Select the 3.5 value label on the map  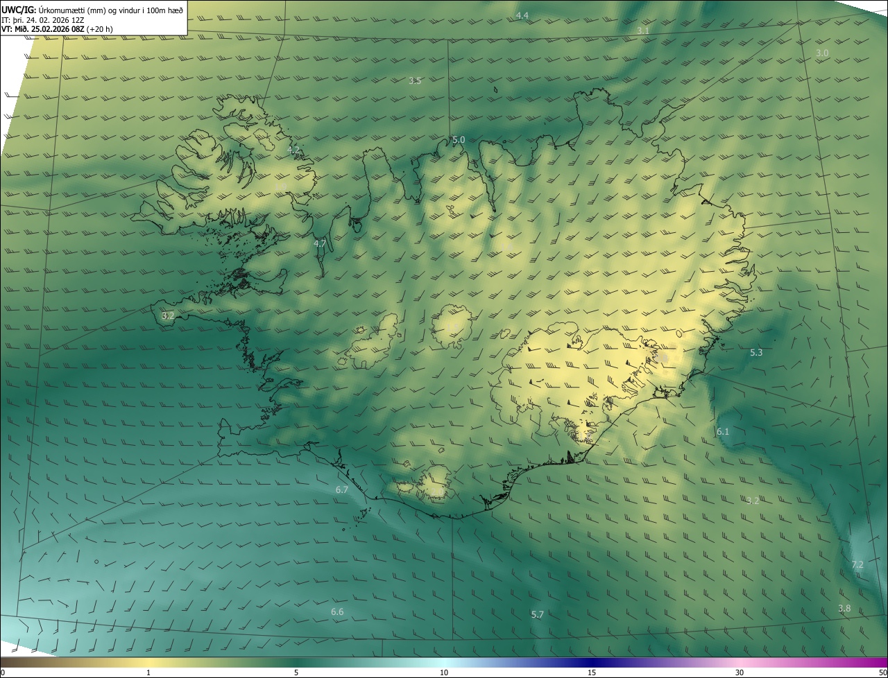click(x=415, y=80)
